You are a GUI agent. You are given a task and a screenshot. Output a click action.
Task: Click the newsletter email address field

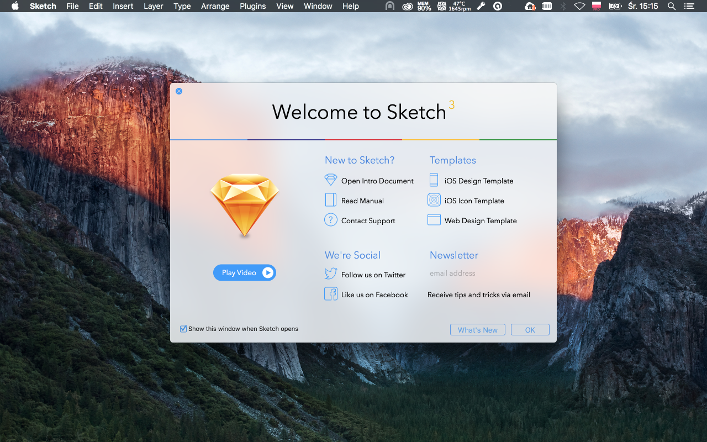click(481, 273)
